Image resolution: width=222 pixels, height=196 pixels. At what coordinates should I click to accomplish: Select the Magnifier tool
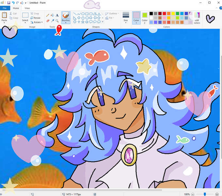click(57, 21)
